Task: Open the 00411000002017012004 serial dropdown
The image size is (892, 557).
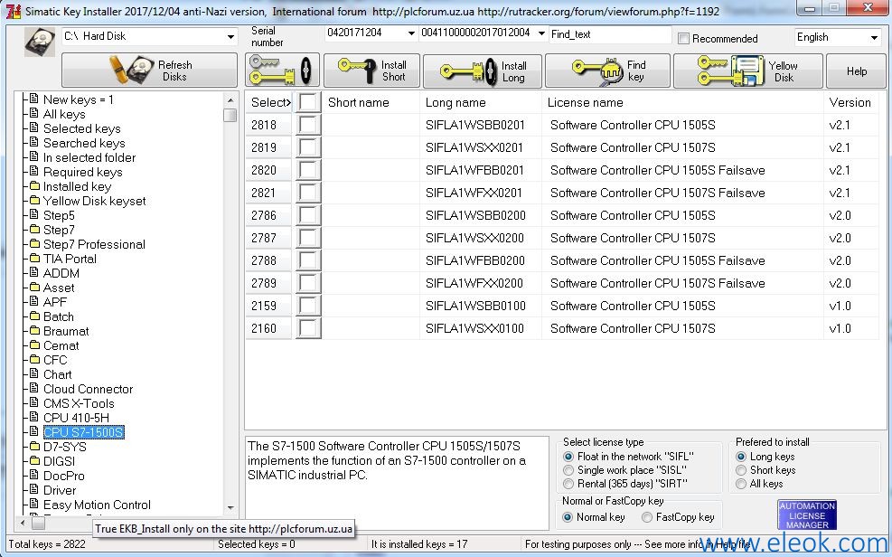Action: tap(541, 33)
